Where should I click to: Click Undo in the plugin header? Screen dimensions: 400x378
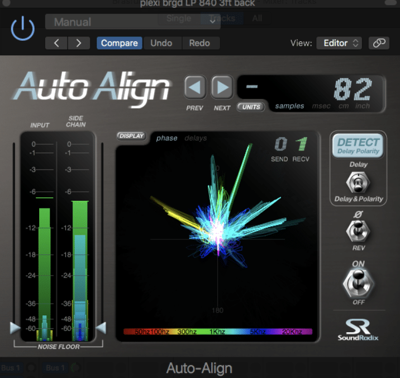(161, 43)
